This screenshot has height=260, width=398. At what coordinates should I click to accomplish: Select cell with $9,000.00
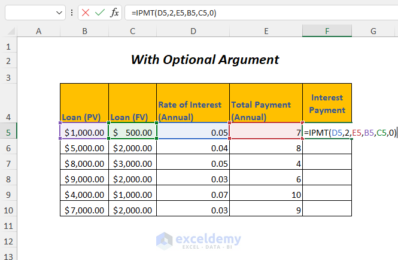(x=84, y=178)
